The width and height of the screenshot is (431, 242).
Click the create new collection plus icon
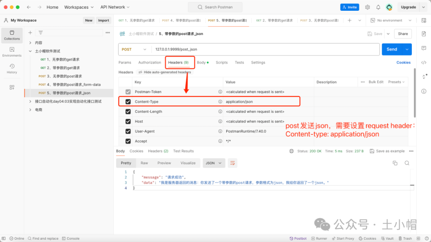pos(30,33)
